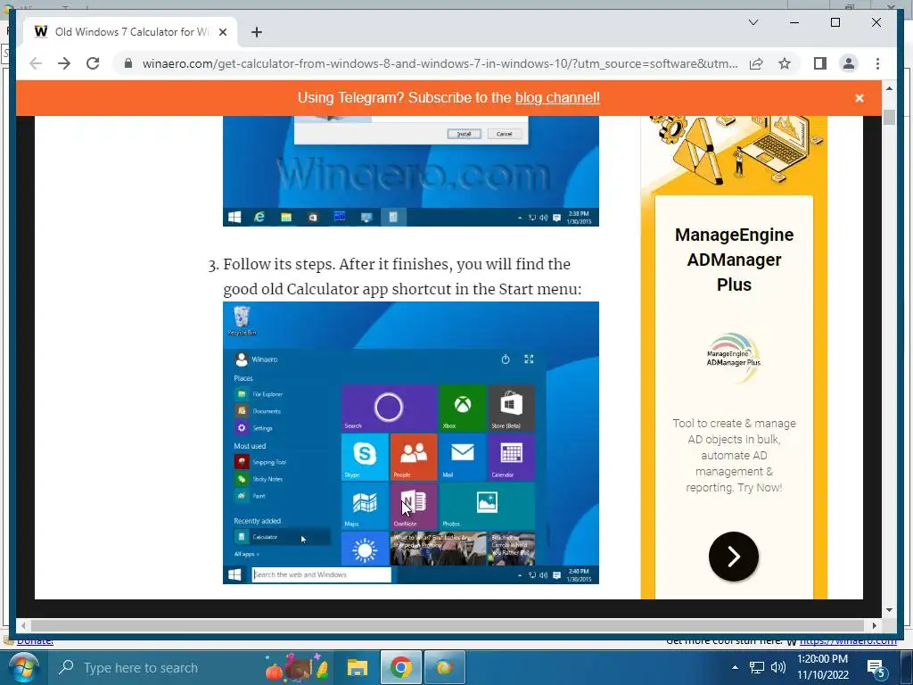Click the page scroll-down arrow

click(889, 610)
